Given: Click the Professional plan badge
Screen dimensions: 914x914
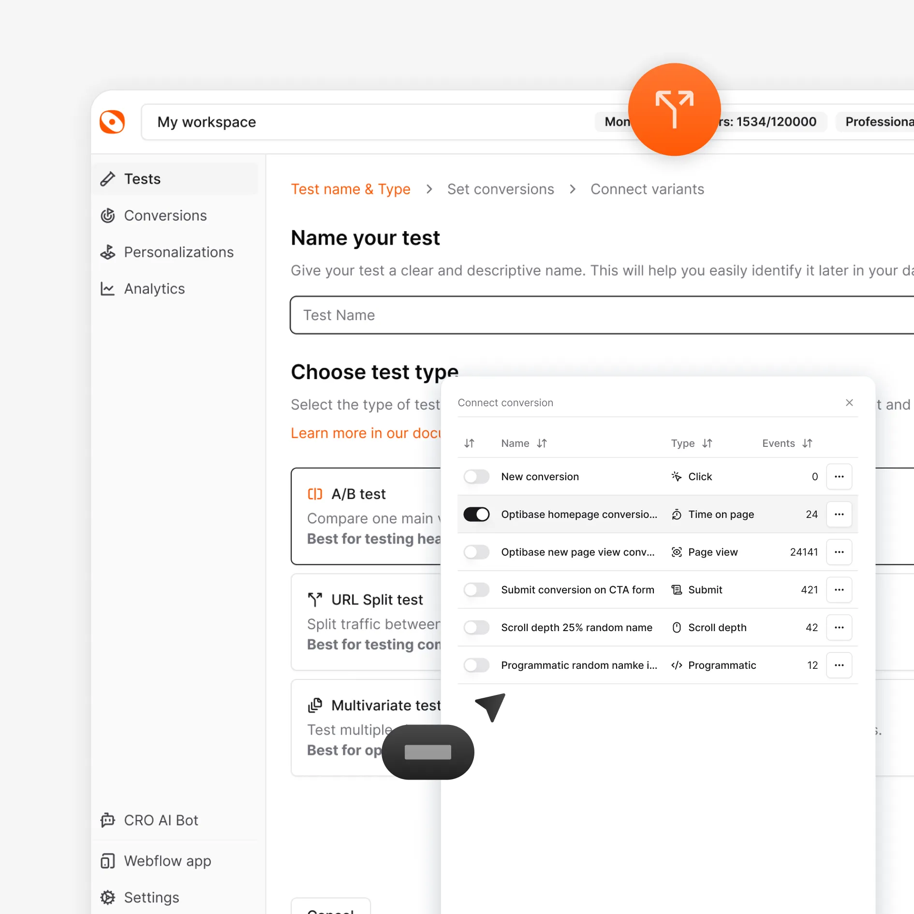Looking at the screenshot, I should [x=876, y=122].
